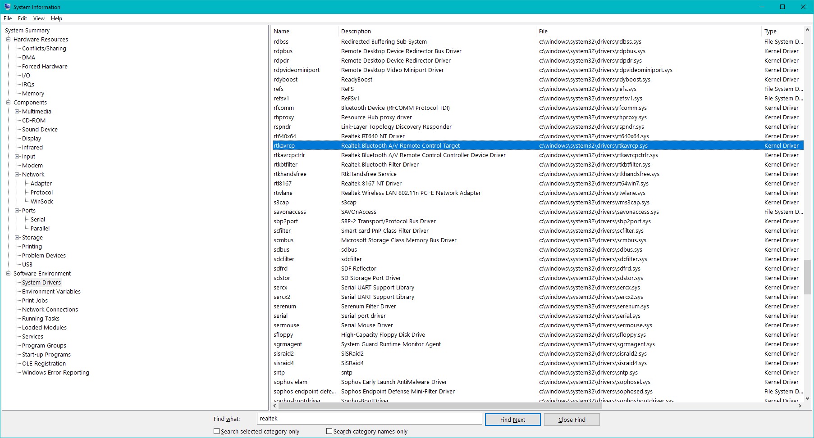Select the sdstor driver row
The height and width of the screenshot is (438, 814).
coord(538,278)
